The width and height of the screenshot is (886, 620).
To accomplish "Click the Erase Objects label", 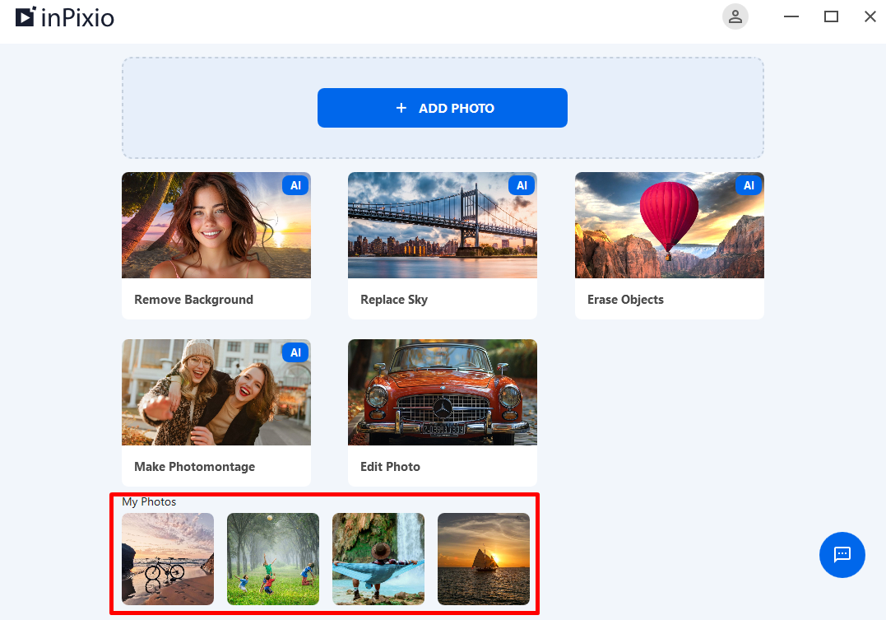I will (625, 299).
